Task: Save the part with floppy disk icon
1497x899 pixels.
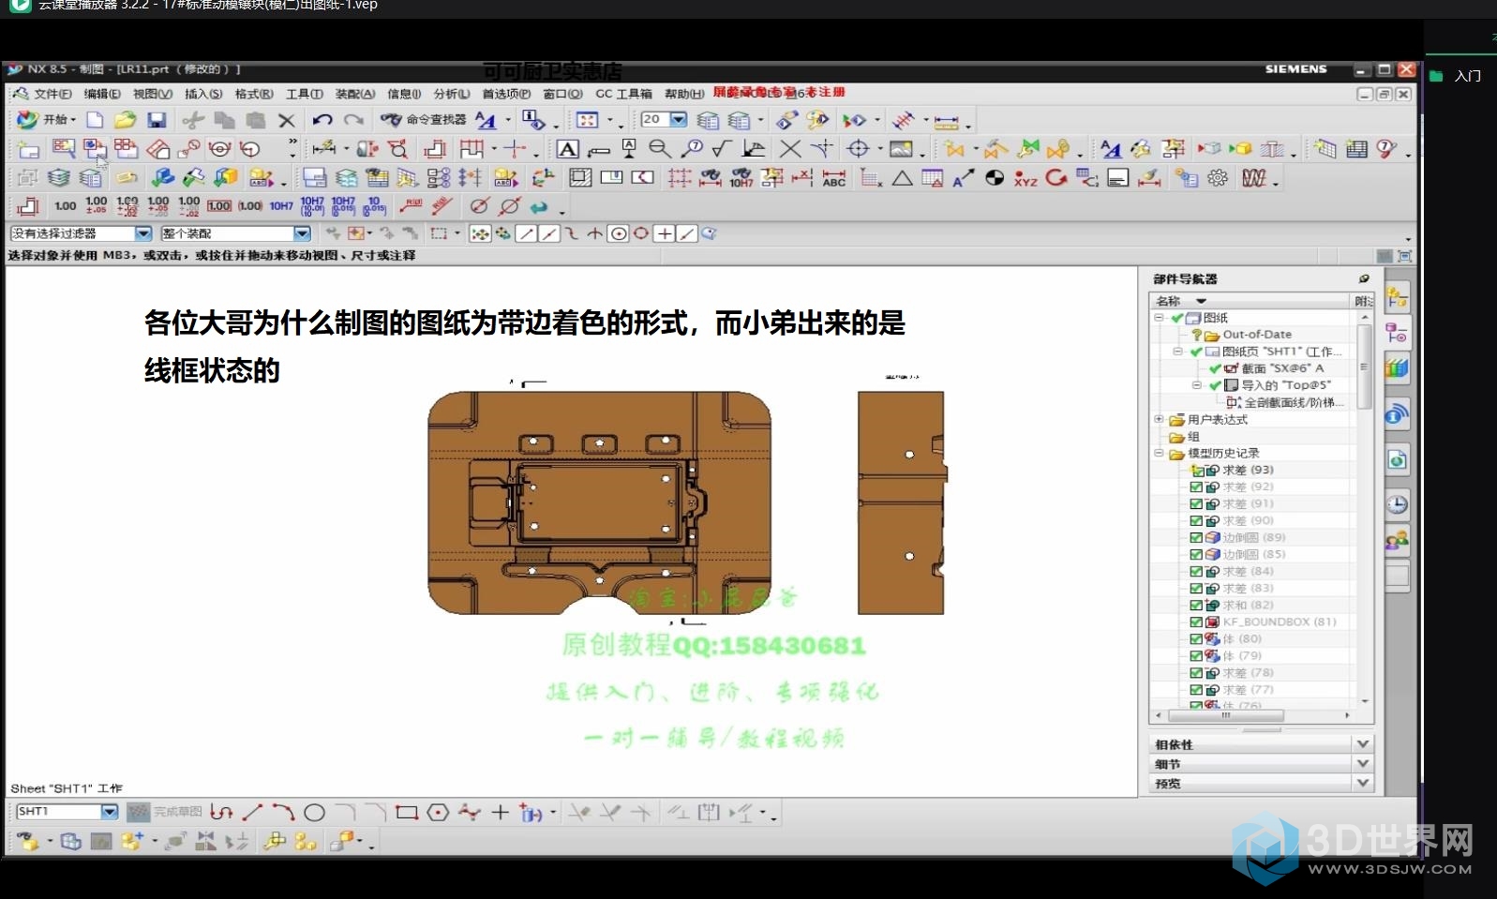Action: 157,120
